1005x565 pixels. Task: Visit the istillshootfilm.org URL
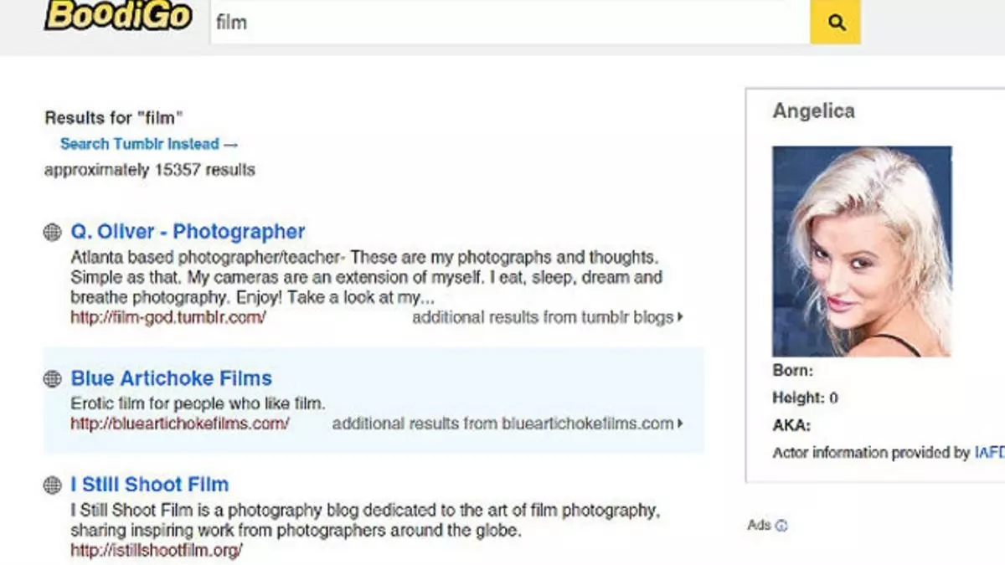(x=156, y=550)
